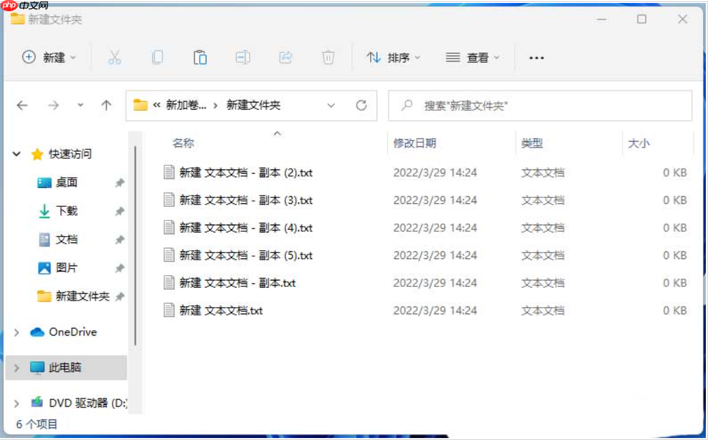The height and width of the screenshot is (441, 710).
Task: Click the Rename icon in the toolbar
Action: click(x=244, y=57)
